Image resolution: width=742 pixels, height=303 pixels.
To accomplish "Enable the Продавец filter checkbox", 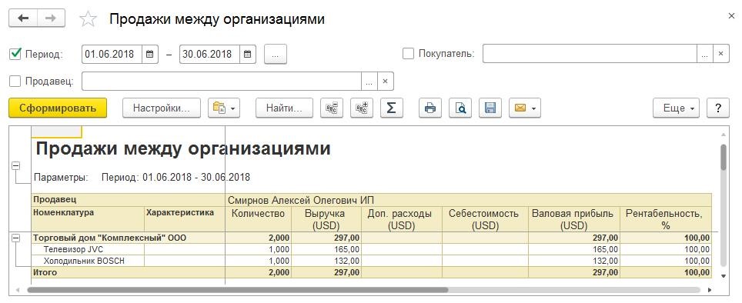I will [x=15, y=82].
